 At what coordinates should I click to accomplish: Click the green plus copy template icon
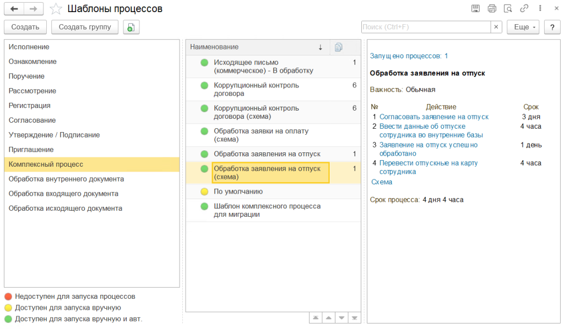tap(131, 27)
